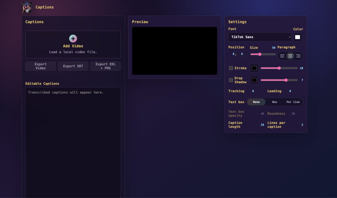The image size is (337, 198).
Task: Click the wizard avatar app logo
Action: click(27, 7)
